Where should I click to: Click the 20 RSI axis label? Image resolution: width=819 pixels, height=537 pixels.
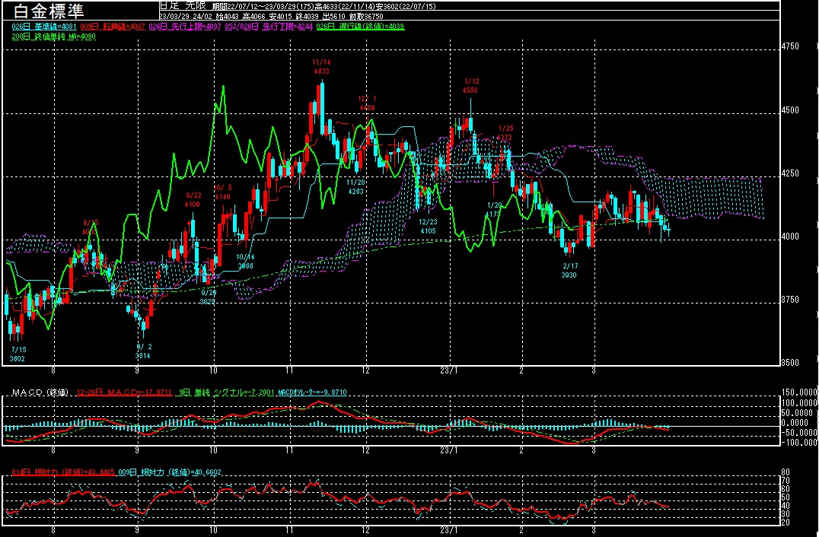click(x=785, y=522)
